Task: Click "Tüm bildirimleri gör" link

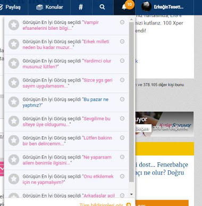Action: point(102,205)
